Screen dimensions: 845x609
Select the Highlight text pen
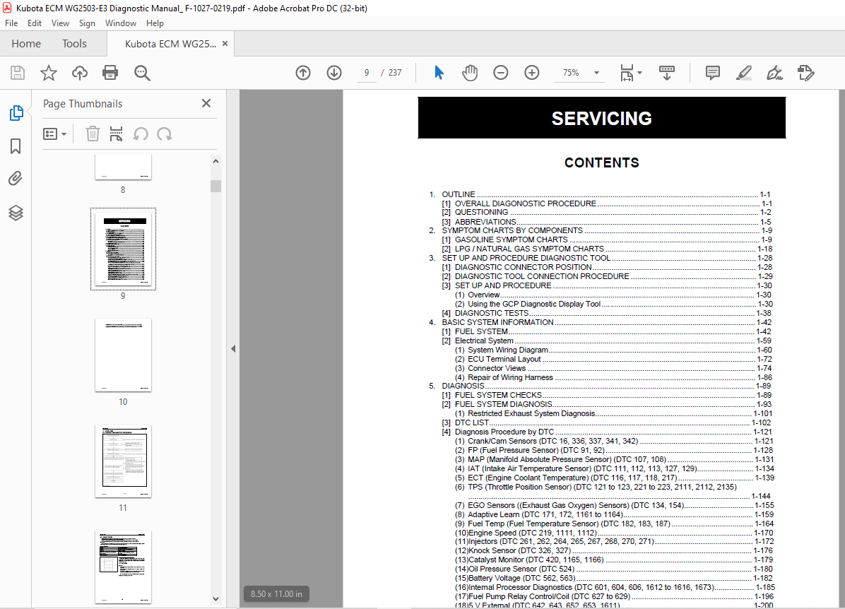point(744,73)
